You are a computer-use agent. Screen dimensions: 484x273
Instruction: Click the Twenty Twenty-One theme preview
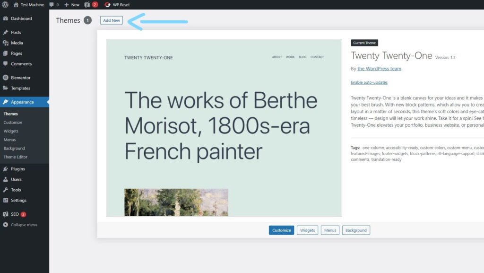pos(224,128)
